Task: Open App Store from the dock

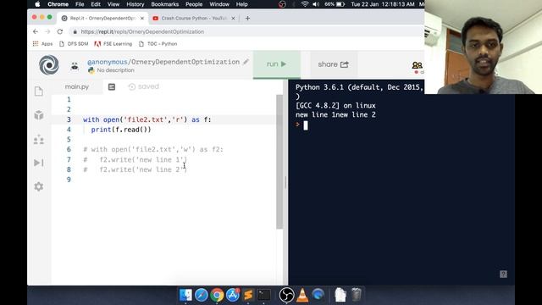Action: click(x=233, y=295)
